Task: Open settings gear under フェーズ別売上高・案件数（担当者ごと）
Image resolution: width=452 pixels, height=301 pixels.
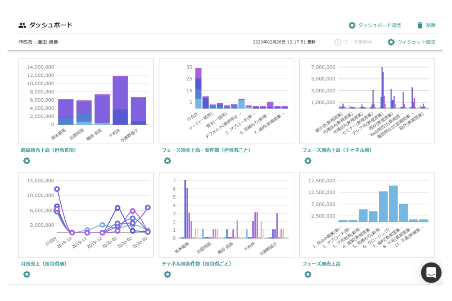Action: pos(167,161)
